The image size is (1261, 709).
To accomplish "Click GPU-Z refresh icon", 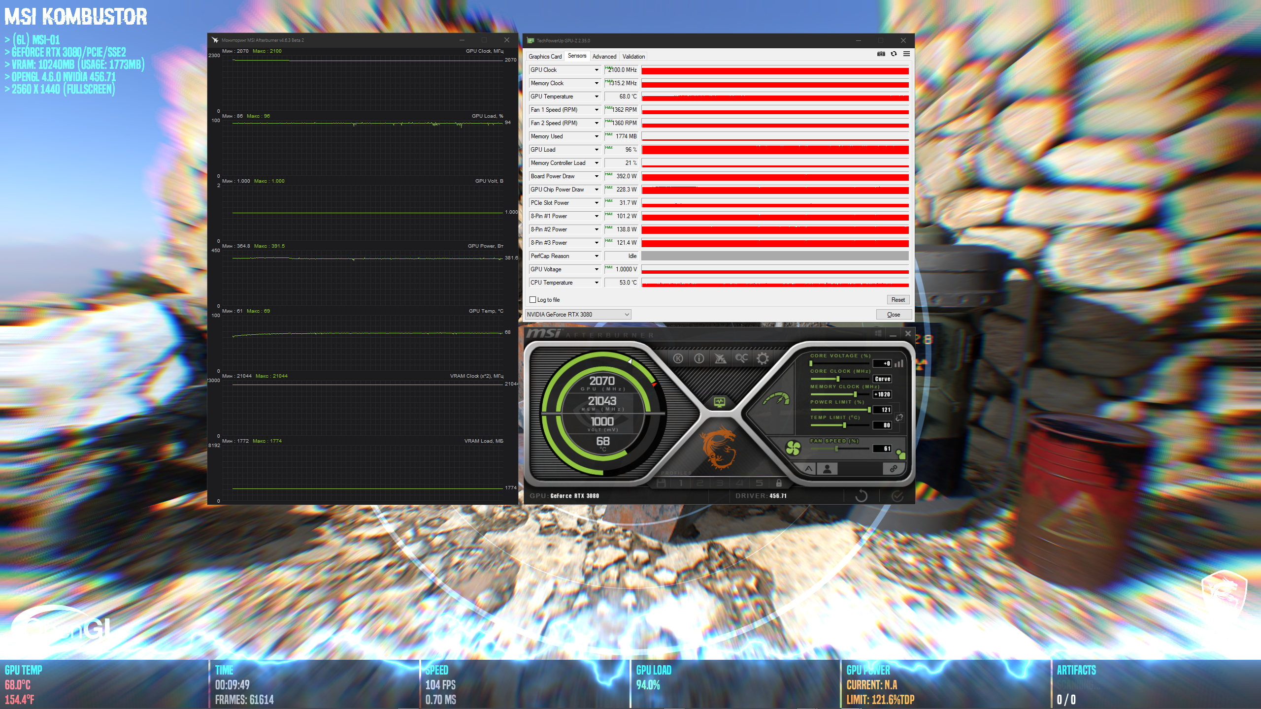I will (894, 54).
